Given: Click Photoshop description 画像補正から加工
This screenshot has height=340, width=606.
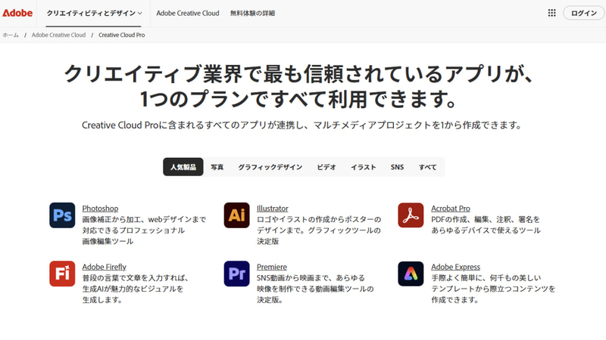Looking at the screenshot, I should coord(144,230).
